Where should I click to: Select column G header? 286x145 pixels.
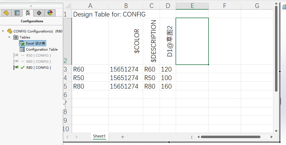click(257, 6)
